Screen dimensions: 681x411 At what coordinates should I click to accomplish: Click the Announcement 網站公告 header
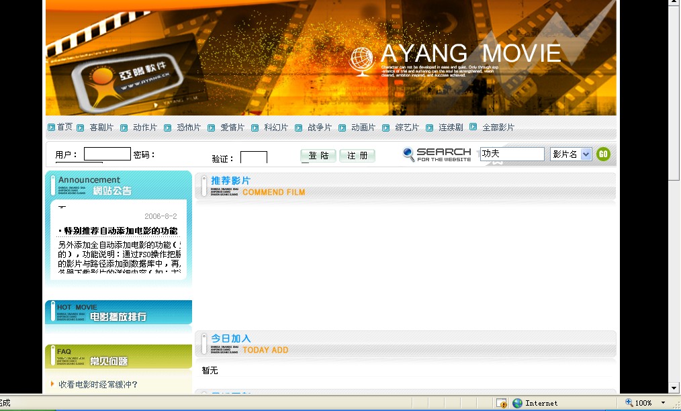119,185
